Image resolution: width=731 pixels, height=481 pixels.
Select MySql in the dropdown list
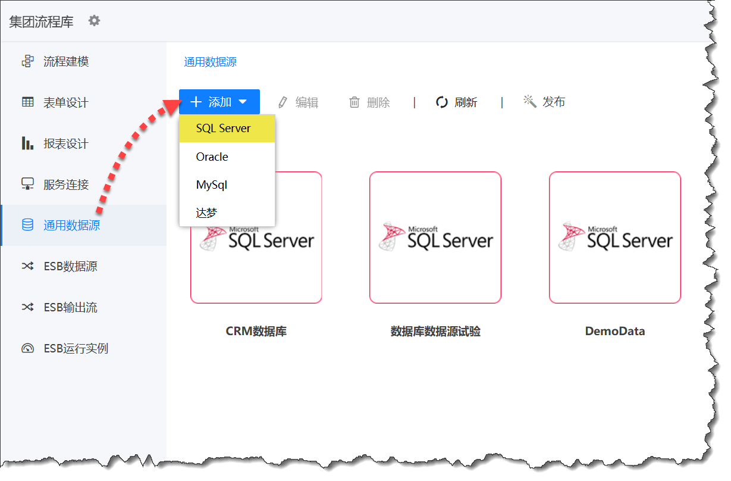[212, 185]
